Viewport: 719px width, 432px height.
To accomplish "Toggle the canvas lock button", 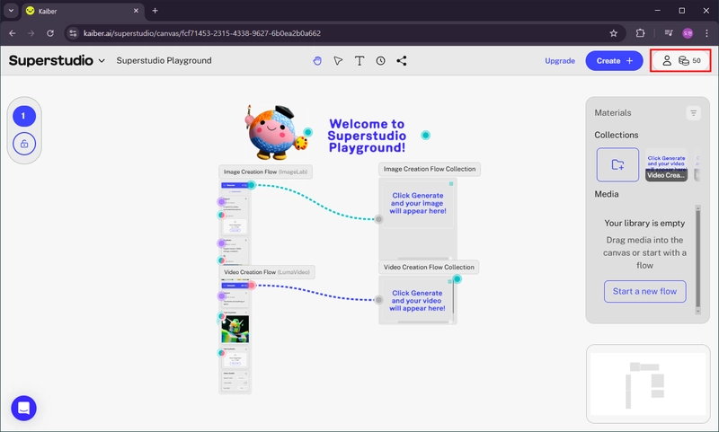I will click(x=24, y=144).
